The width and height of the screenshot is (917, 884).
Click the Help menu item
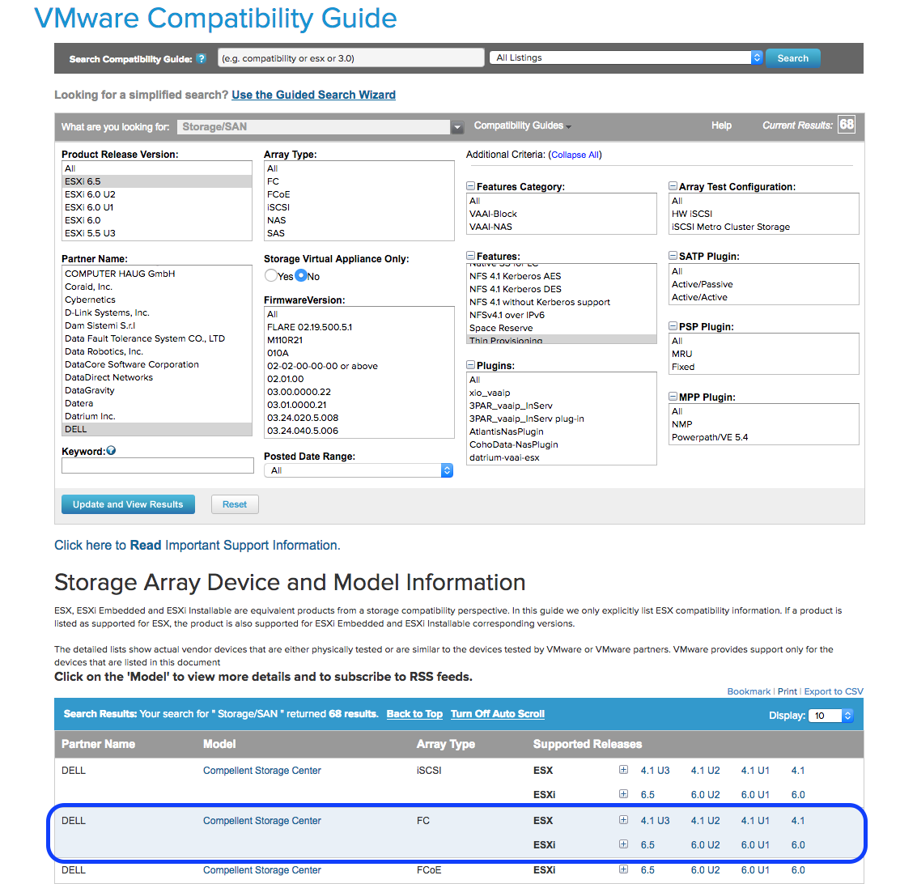click(x=721, y=125)
